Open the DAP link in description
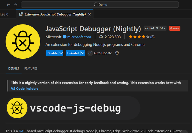This screenshot has height=133, width=192. (x=22, y=131)
